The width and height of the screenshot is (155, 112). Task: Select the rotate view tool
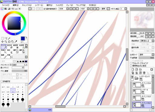tap(9, 42)
